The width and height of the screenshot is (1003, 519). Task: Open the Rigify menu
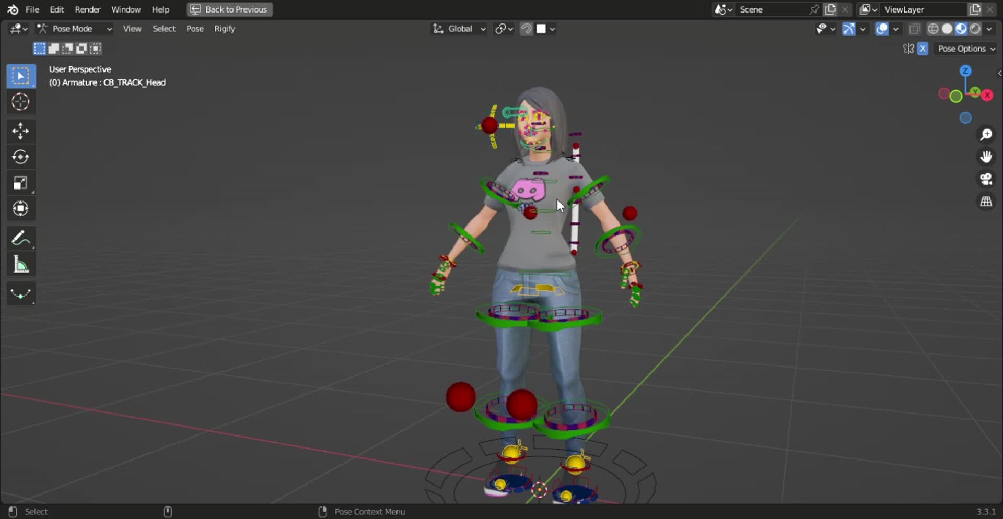pyautogui.click(x=224, y=29)
